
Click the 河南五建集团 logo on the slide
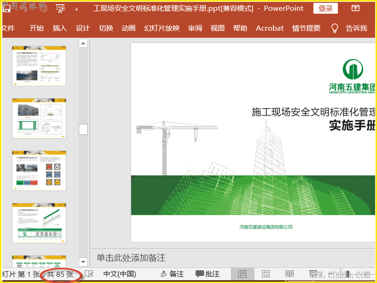point(352,76)
